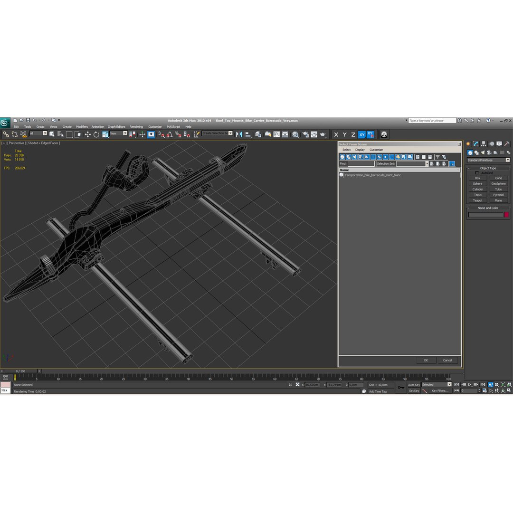513x513 pixels.
Task: Toggle restrict to X axis constraint
Action: coord(336,134)
